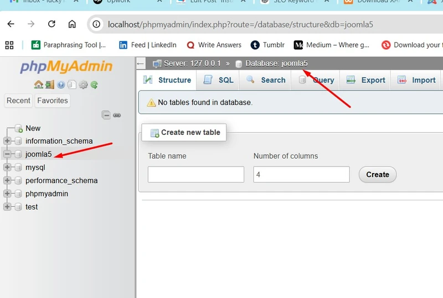Reload navigation panel with green refresh icon
Image resolution: width=443 pixels, height=298 pixels.
[x=94, y=85]
